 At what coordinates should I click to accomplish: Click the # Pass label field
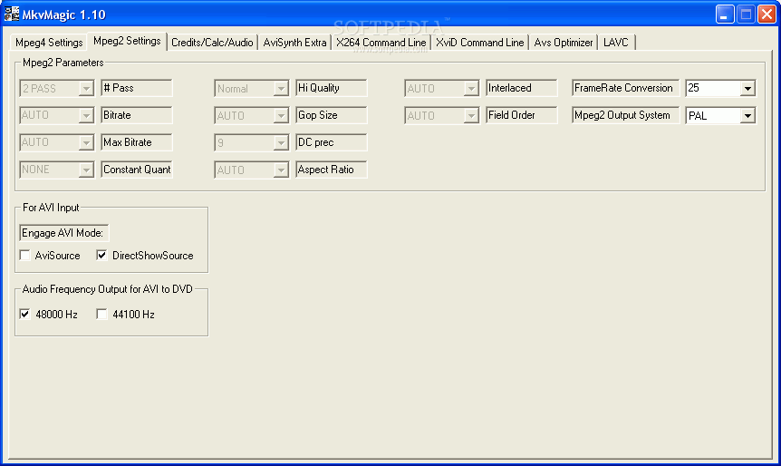[137, 88]
